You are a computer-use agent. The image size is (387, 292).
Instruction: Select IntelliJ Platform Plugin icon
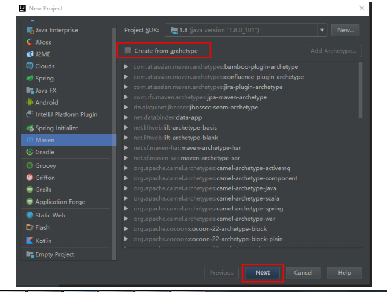[30, 114]
